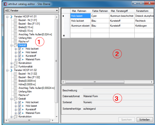Click the Sortierart field showing Numeric

[118, 102]
